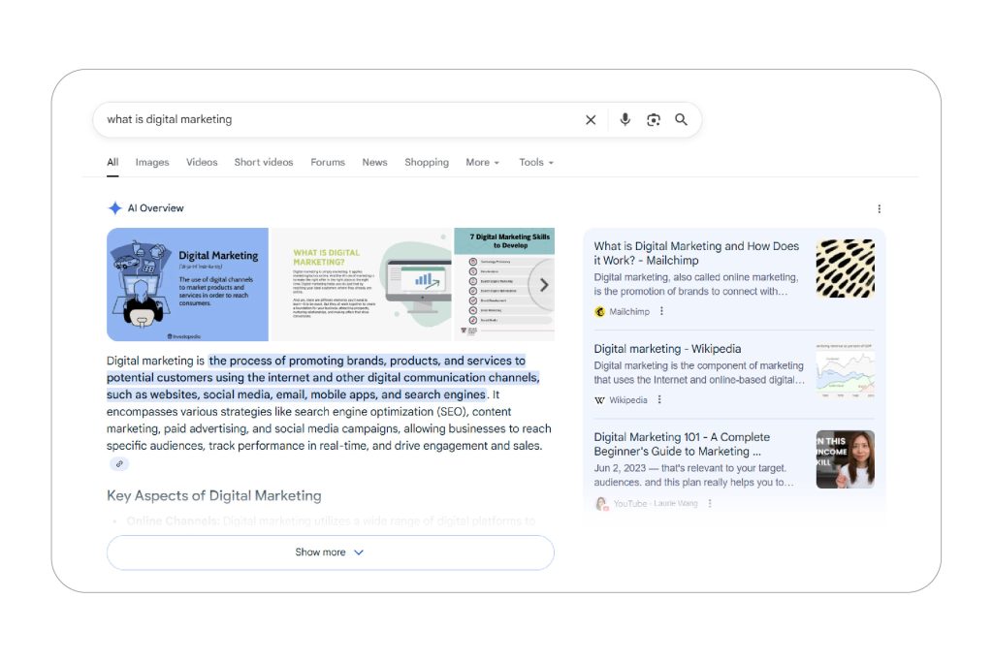
Task: Click the YouTube channel avatar icon
Action: click(x=601, y=504)
